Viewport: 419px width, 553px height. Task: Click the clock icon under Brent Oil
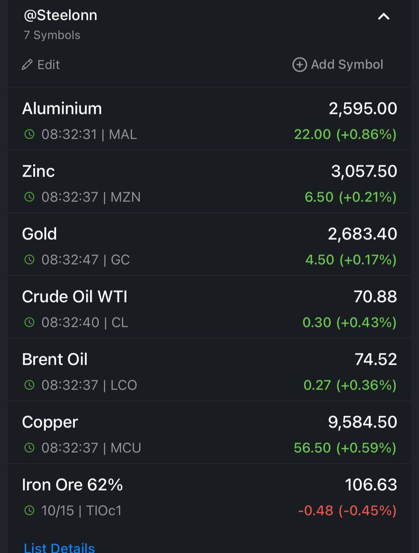(29, 385)
